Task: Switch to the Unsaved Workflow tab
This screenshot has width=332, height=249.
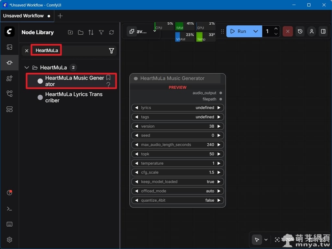Action: point(23,16)
